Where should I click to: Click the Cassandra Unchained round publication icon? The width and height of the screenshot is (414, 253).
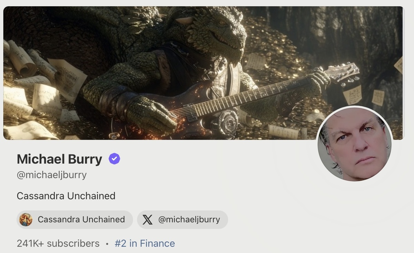coord(26,220)
